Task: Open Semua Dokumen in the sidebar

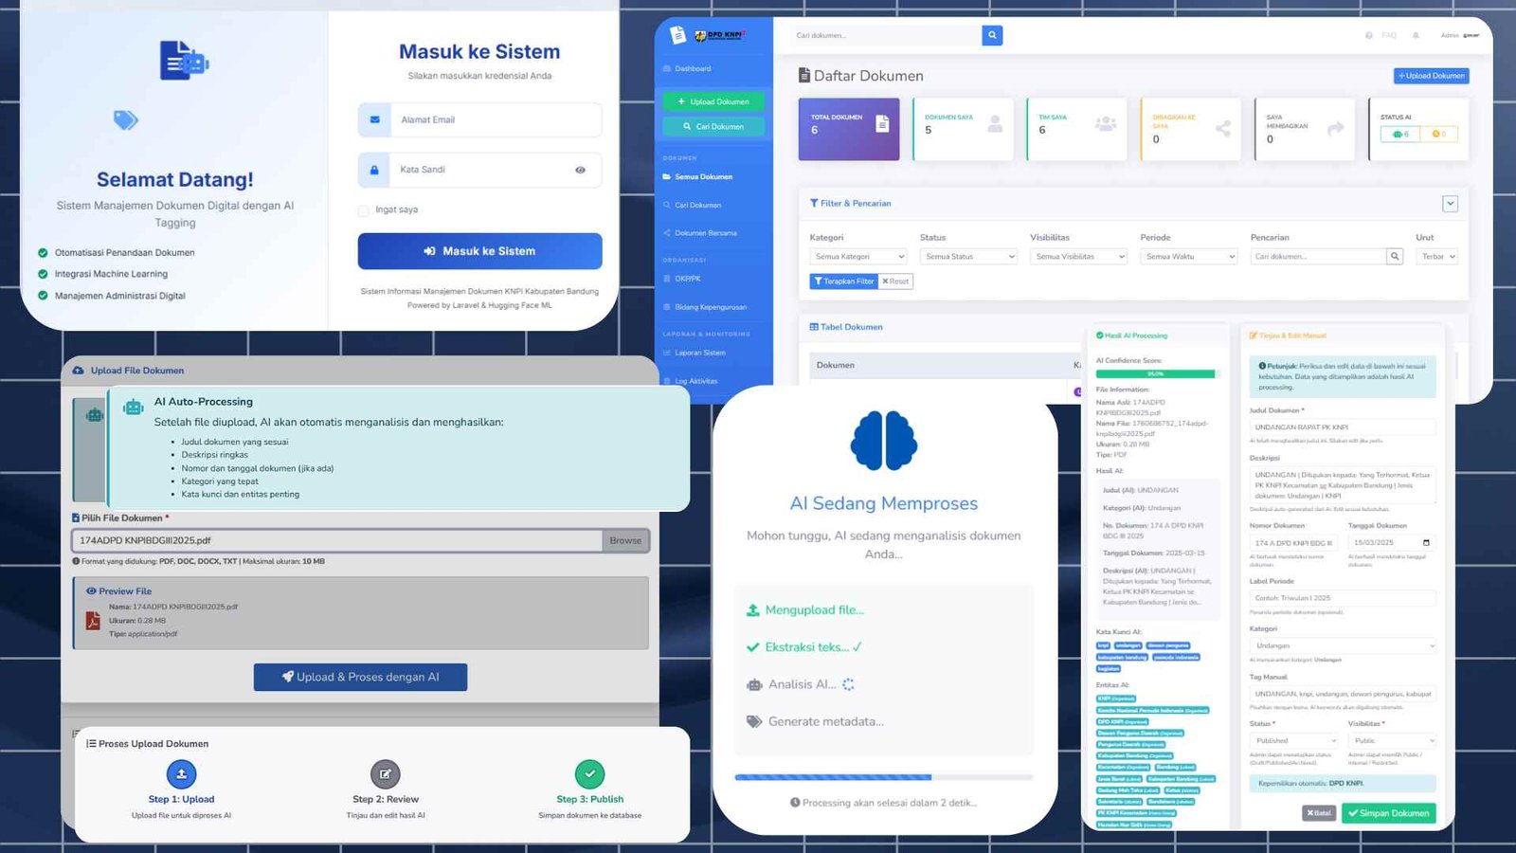Action: [703, 177]
